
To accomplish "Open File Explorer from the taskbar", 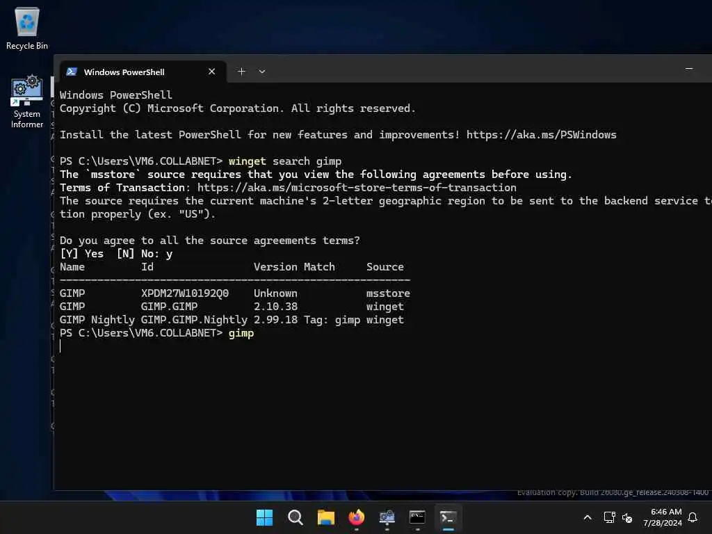I will coord(326,517).
